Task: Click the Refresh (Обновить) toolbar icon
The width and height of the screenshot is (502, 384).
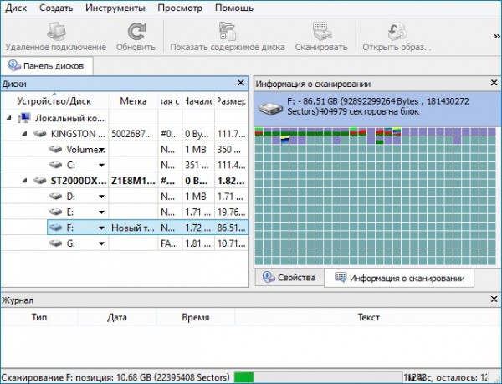Action: click(136, 32)
